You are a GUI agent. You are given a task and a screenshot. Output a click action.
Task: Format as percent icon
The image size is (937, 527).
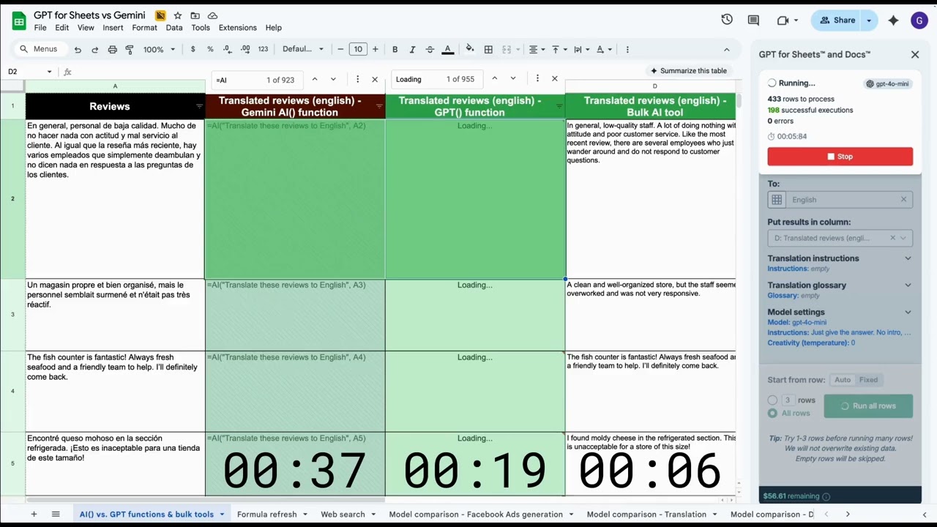210,50
